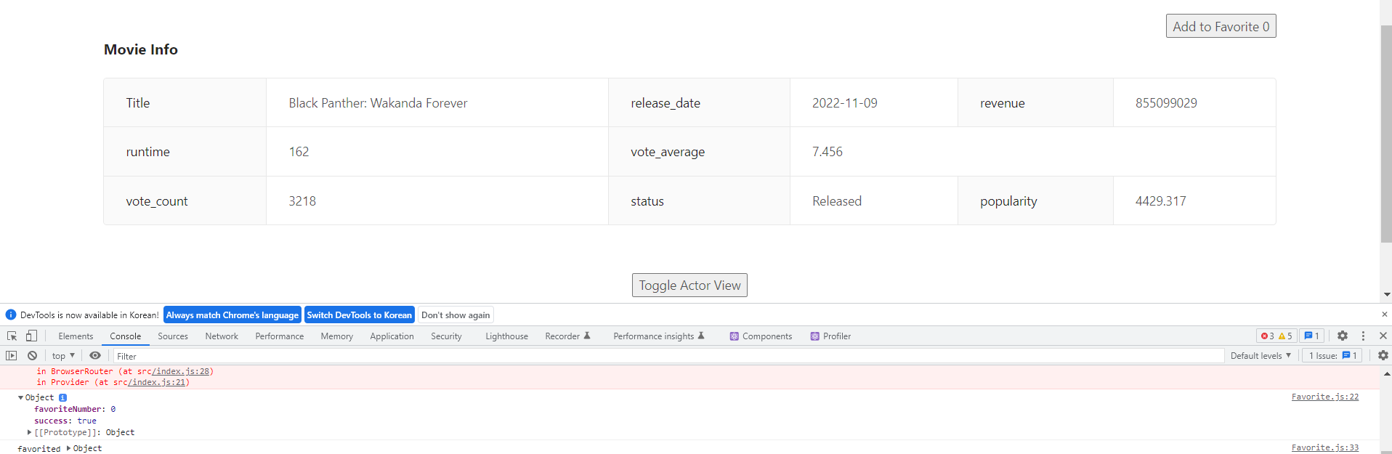Click the info icon beside Object
Screen dimensions: 1392x454
click(x=62, y=397)
